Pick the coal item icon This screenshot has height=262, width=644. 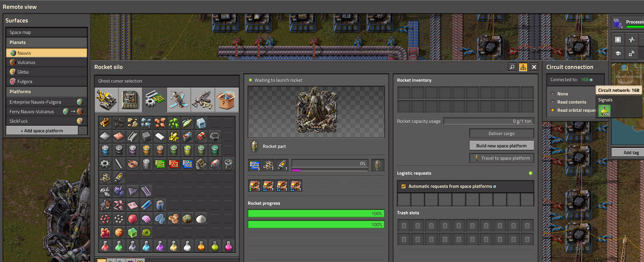click(x=119, y=123)
